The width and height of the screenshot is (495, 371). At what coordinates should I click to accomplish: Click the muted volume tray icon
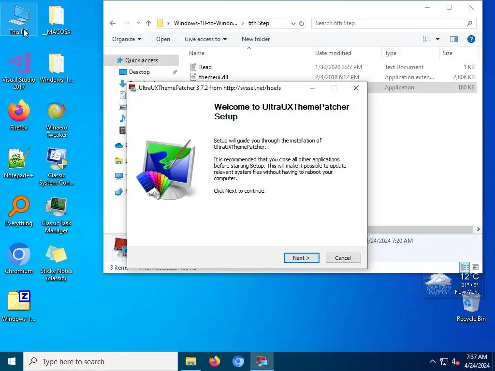tap(455, 361)
